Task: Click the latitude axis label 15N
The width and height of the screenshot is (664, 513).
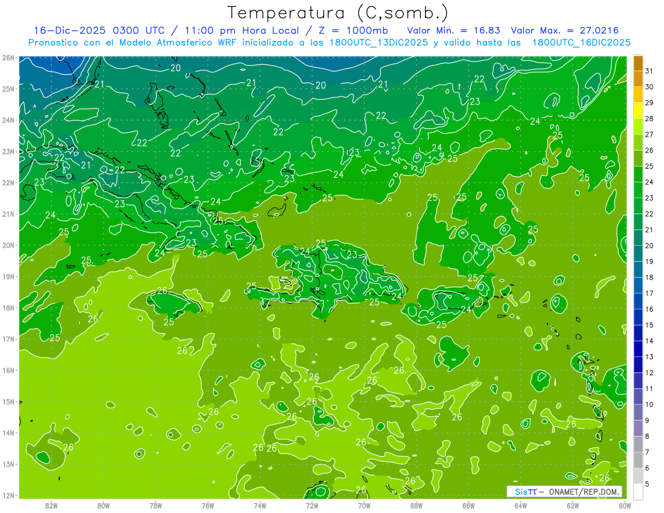Action: tap(8, 401)
